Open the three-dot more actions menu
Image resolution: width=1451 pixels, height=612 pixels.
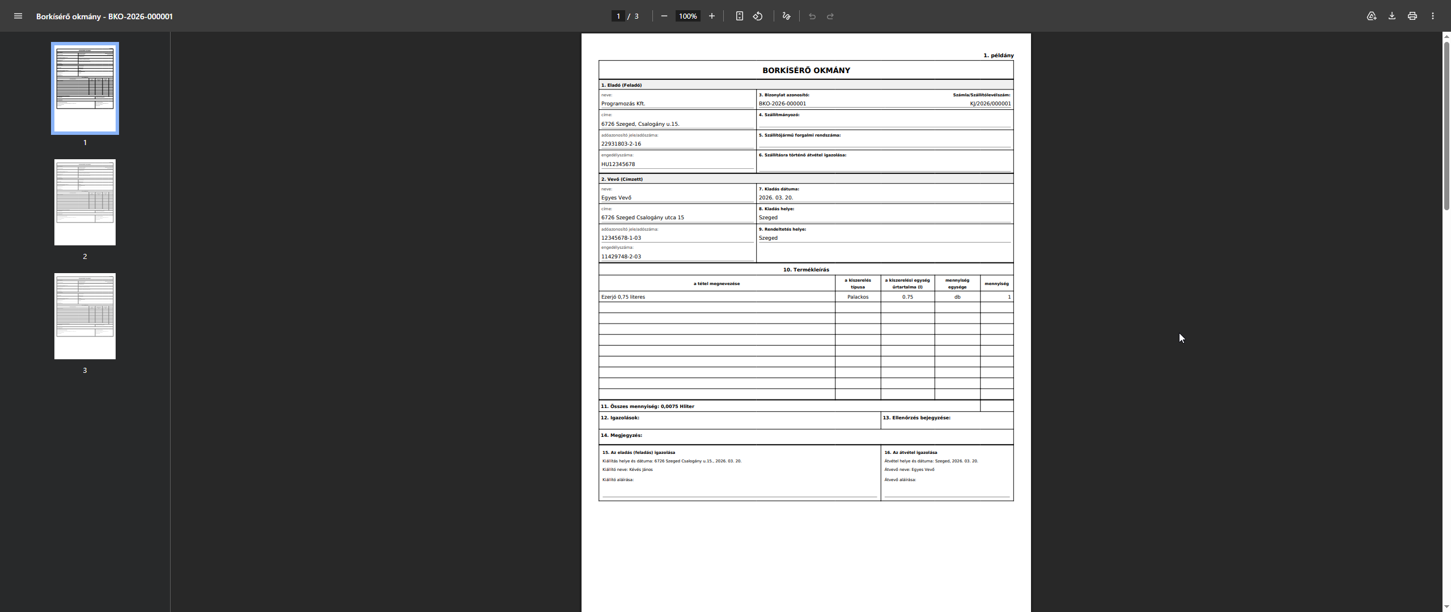pyautogui.click(x=1433, y=16)
